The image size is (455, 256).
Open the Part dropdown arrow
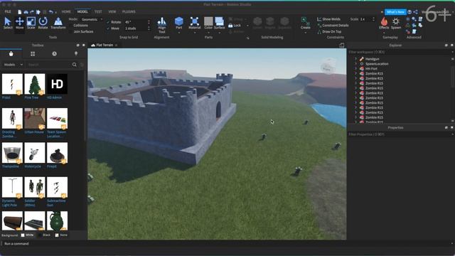(179, 33)
